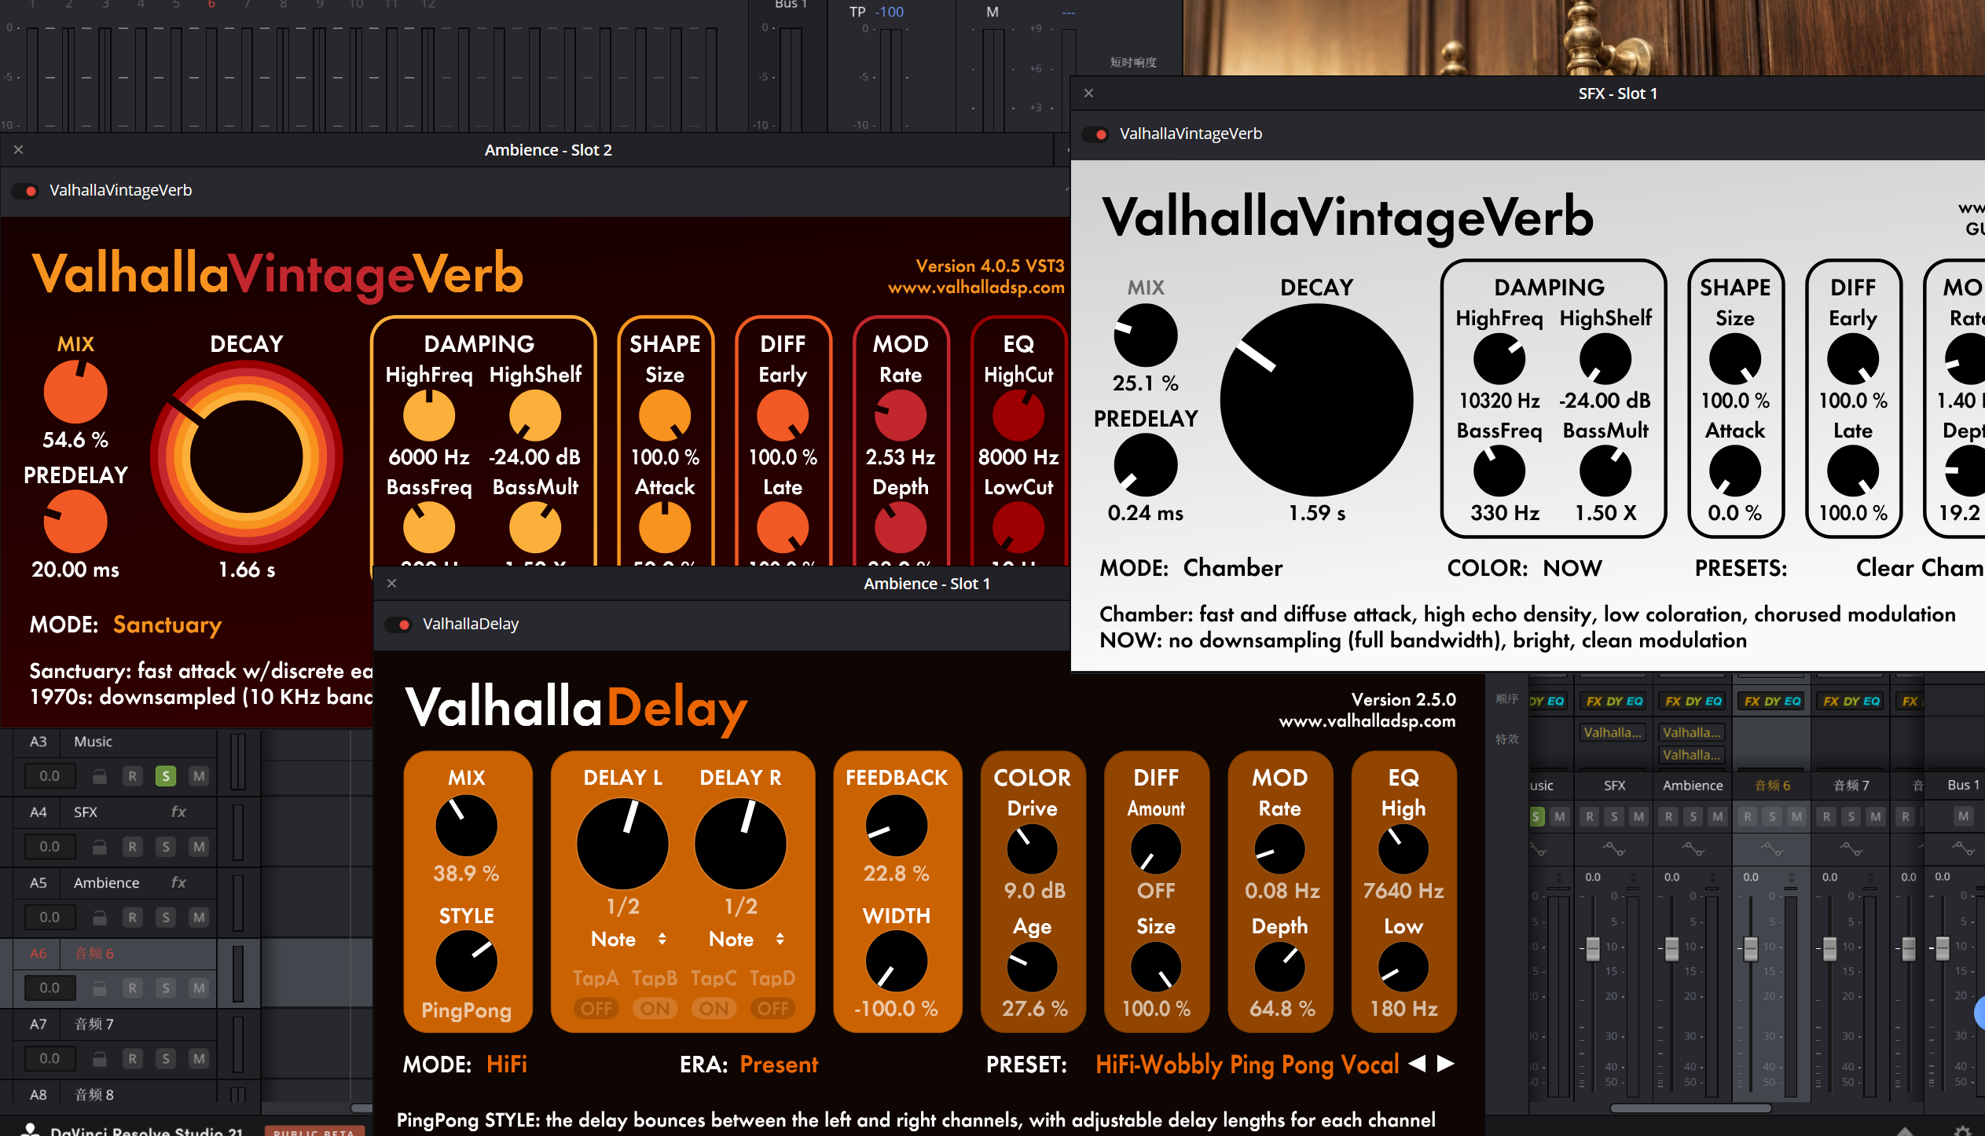Select the A7 音频 7 track name
Image resolution: width=1985 pixels, height=1136 pixels.
(x=94, y=1024)
